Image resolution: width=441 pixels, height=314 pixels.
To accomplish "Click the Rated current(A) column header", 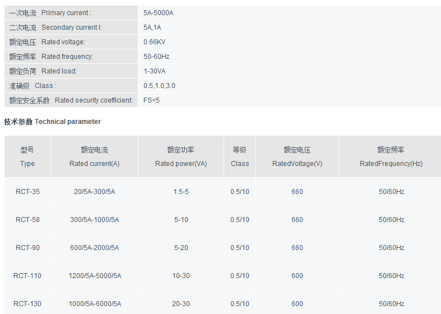I will pyautogui.click(x=94, y=157).
